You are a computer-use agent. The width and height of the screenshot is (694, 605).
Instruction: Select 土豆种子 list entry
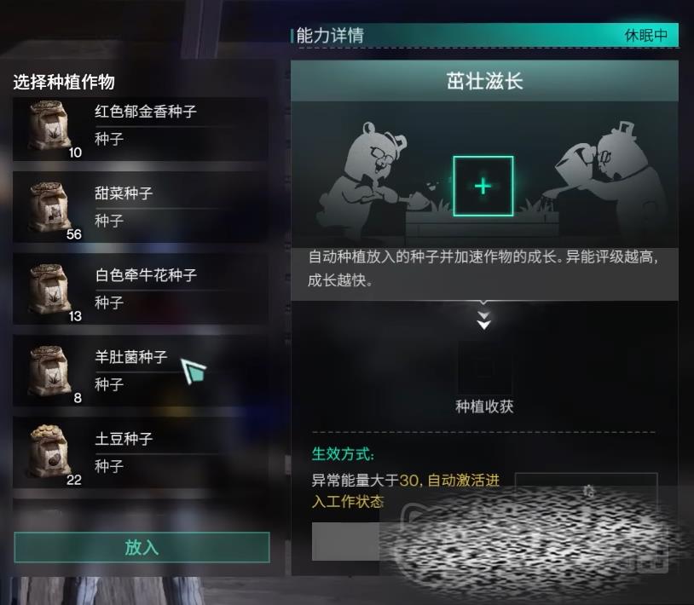[x=141, y=452]
